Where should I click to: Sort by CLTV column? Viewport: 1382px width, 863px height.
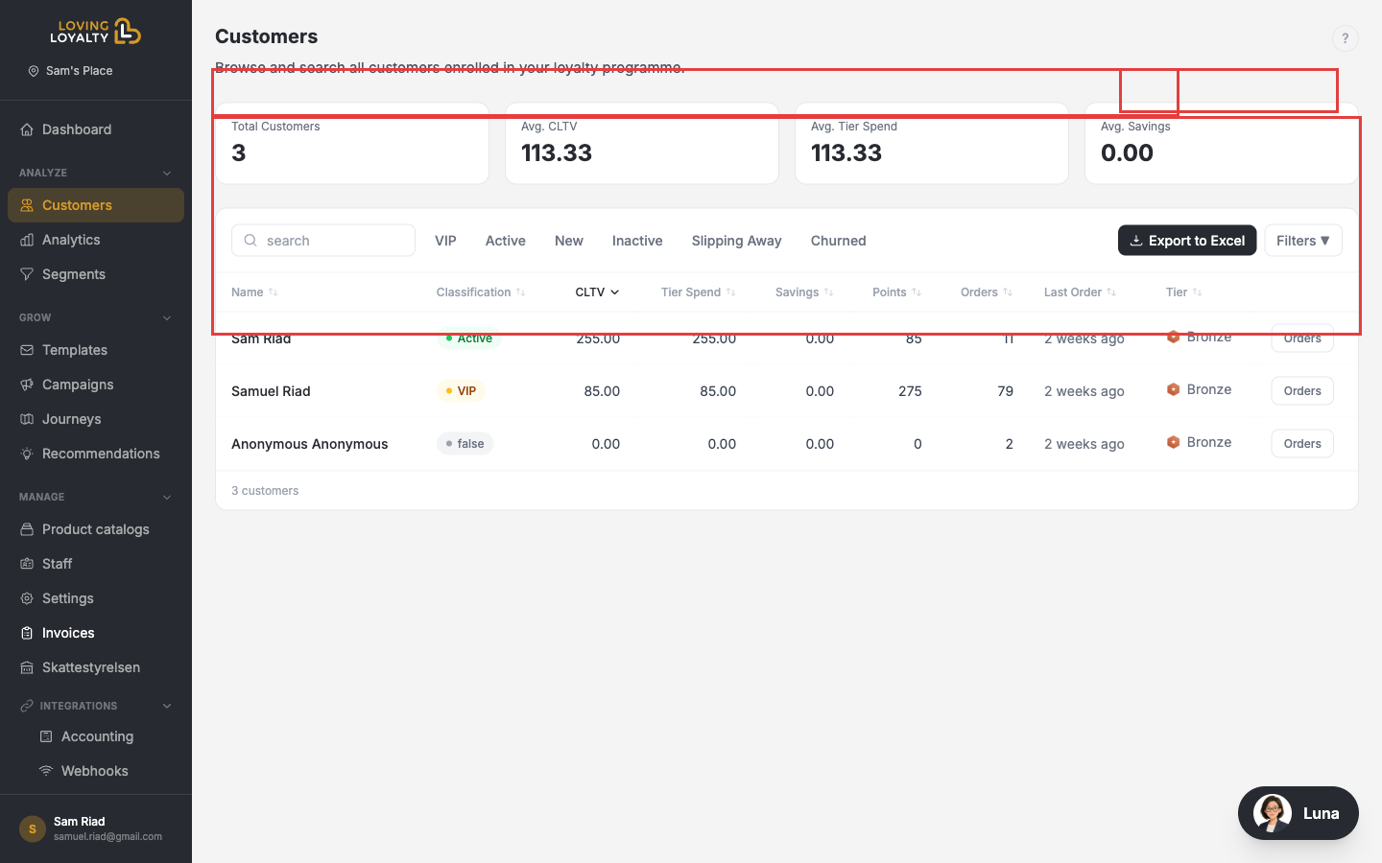tap(597, 292)
